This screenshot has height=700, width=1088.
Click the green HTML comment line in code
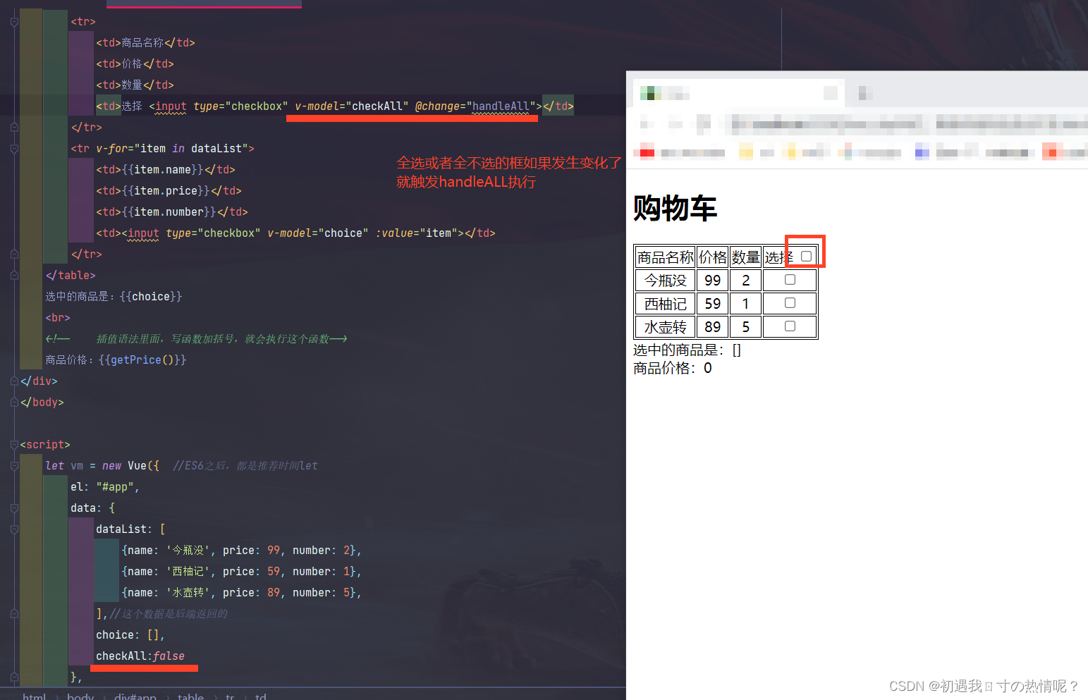click(196, 339)
